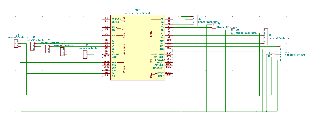Click the Arduino_Zero_Shield value label
This screenshot has height=123, width=310.
pos(137,13)
